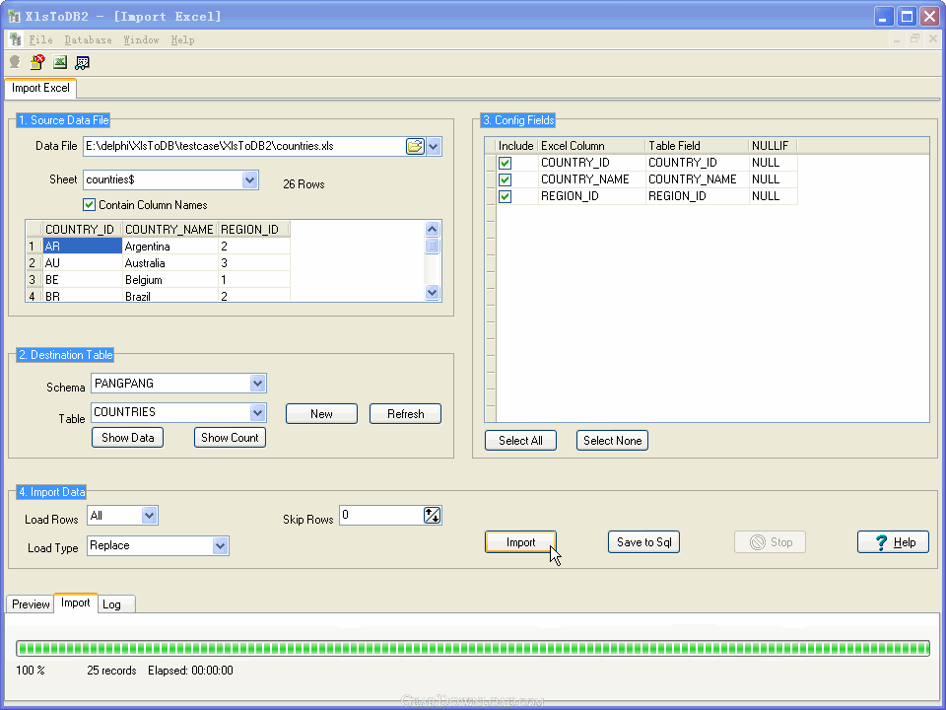Select the Import Excel document tab
Screen dimensions: 946x710
point(40,88)
